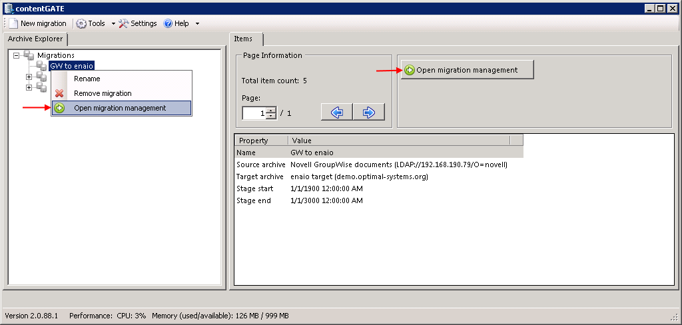The height and width of the screenshot is (325, 682).
Task: Open the Help toolbar item
Action: coord(176,23)
